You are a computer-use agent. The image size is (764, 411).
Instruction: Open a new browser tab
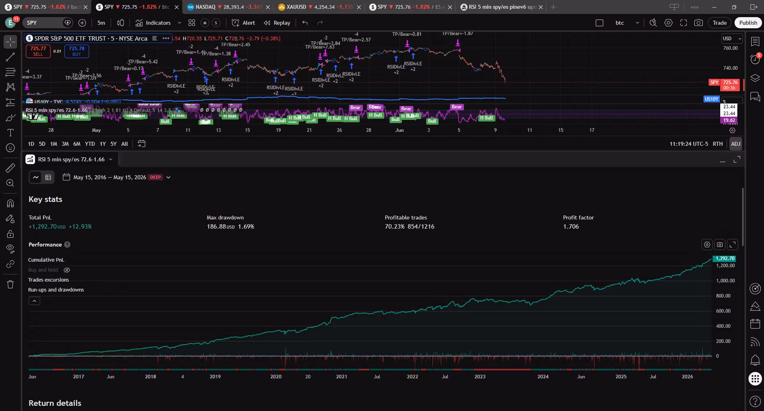(553, 7)
